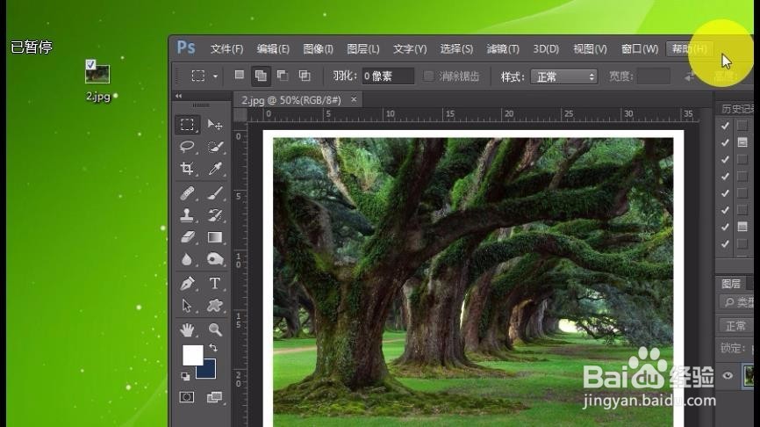
Task: Open the 样式 style dropdown
Action: (564, 76)
